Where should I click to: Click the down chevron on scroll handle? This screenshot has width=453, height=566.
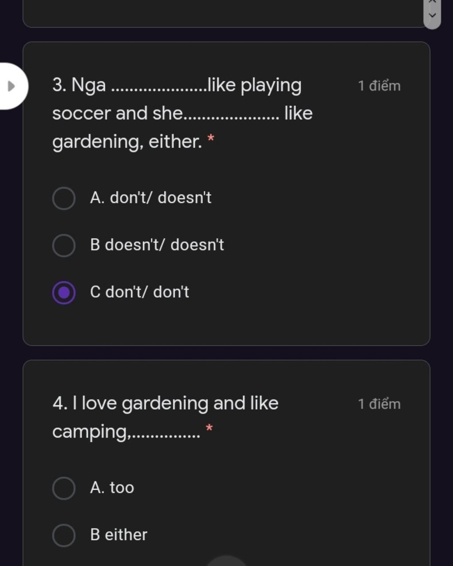pos(432,15)
